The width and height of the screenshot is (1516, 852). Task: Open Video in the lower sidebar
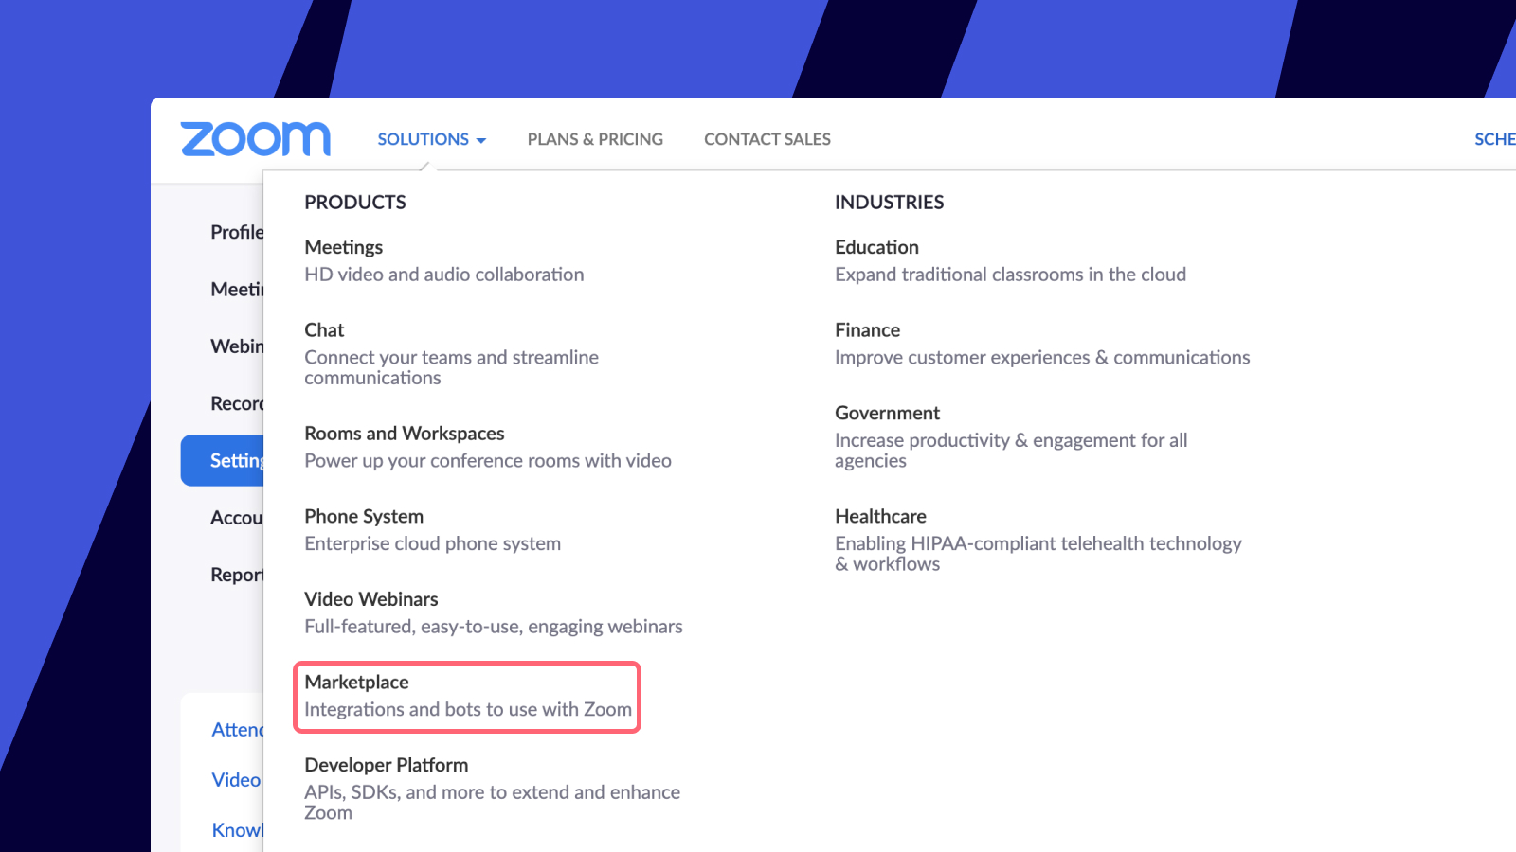tap(235, 779)
